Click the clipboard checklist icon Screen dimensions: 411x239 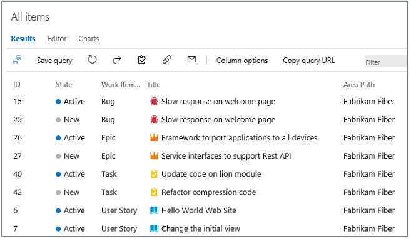(141, 60)
